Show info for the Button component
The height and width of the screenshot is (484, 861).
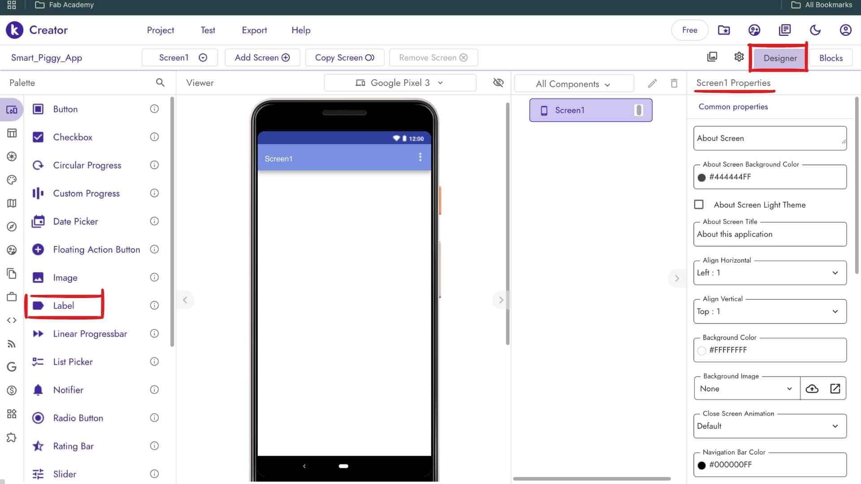pyautogui.click(x=154, y=109)
